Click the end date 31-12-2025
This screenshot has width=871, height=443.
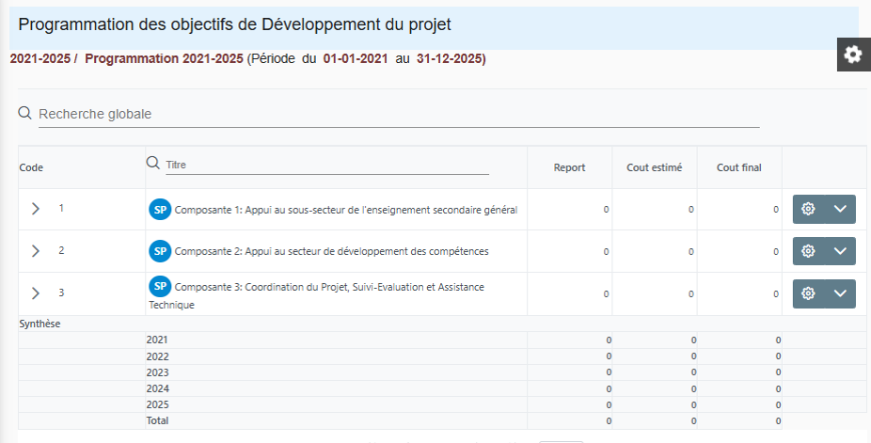point(450,59)
